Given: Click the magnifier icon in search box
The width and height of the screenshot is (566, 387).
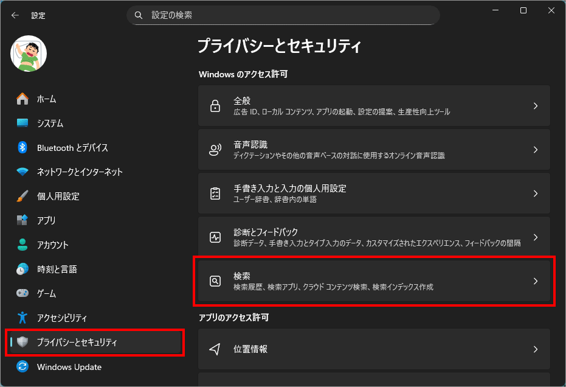Looking at the screenshot, I should point(139,15).
